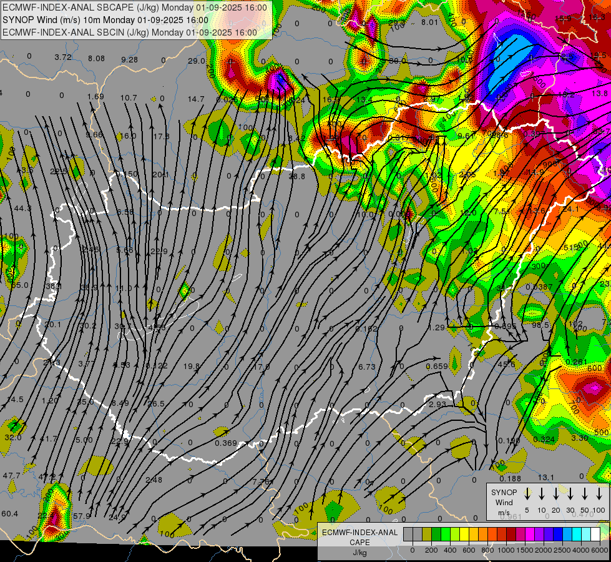Click the map value '13.1'

coord(545,477)
